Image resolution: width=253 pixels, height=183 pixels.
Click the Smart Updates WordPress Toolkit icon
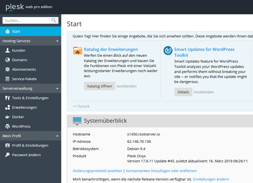pyautogui.click(x=168, y=51)
